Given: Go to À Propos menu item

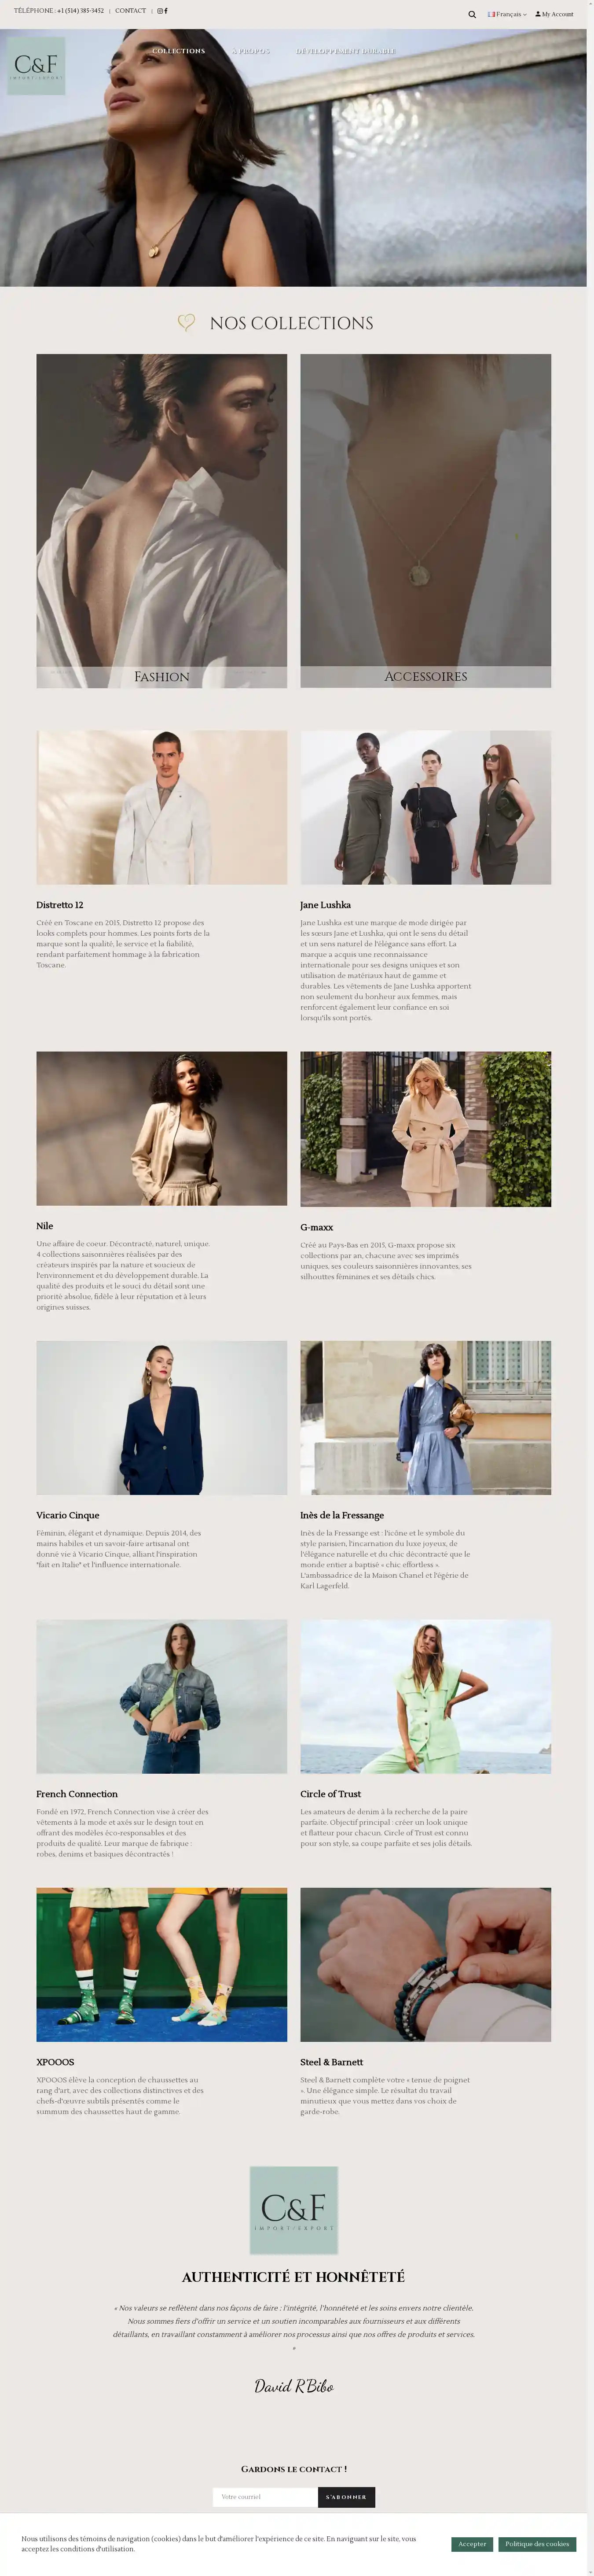Looking at the screenshot, I should point(251,51).
